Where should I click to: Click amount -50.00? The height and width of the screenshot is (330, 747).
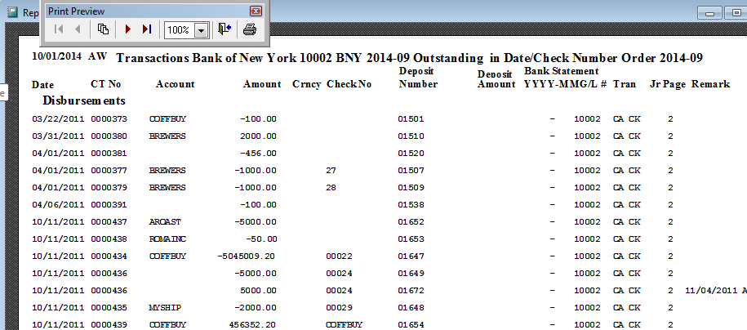click(261, 239)
